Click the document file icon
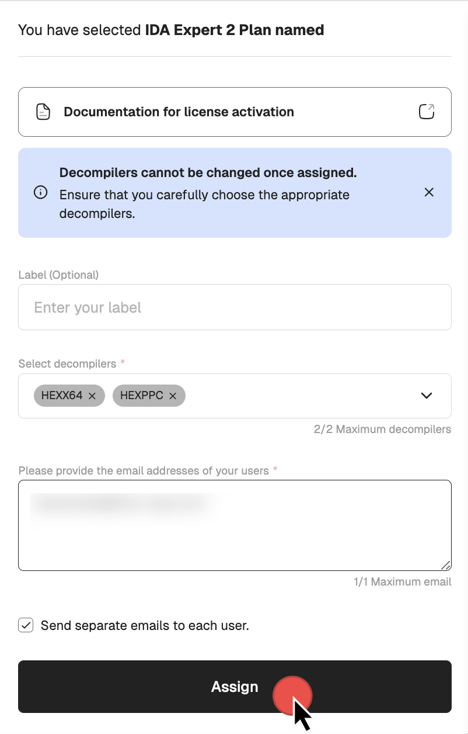 pyautogui.click(x=43, y=112)
